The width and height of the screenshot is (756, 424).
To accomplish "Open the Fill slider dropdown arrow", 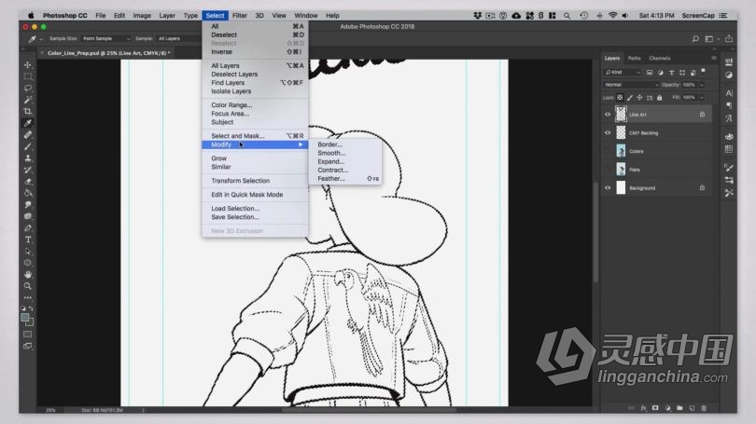I will pyautogui.click(x=702, y=98).
